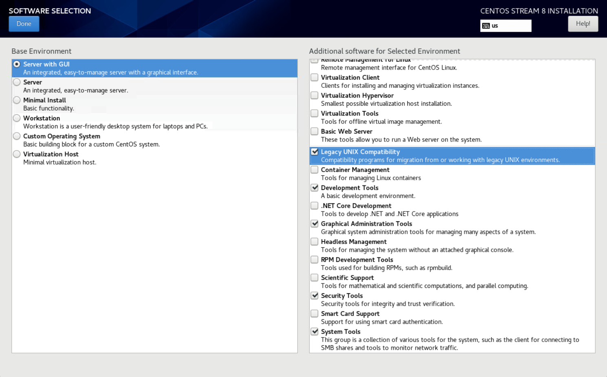Click the Done button

[24, 24]
